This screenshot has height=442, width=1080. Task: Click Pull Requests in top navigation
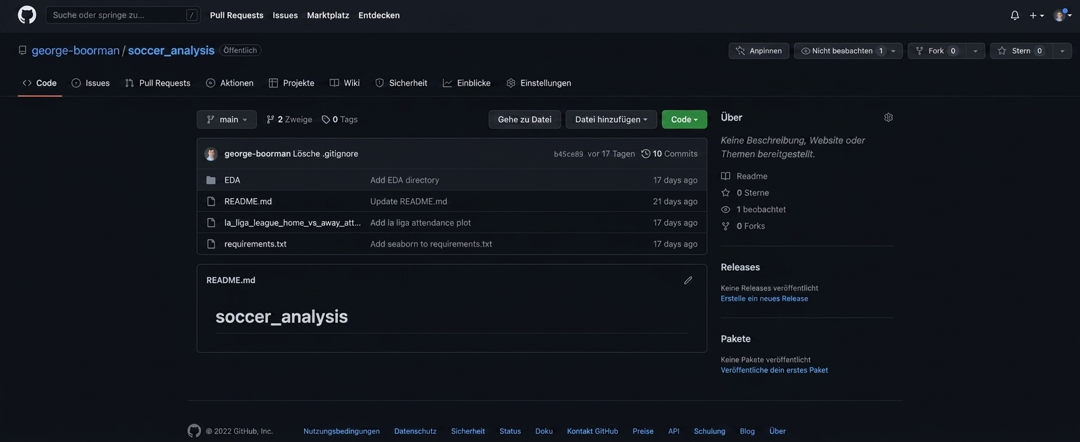(x=237, y=15)
